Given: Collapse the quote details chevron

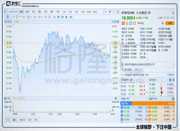Looking at the screenshot, I should (x=148, y=60).
